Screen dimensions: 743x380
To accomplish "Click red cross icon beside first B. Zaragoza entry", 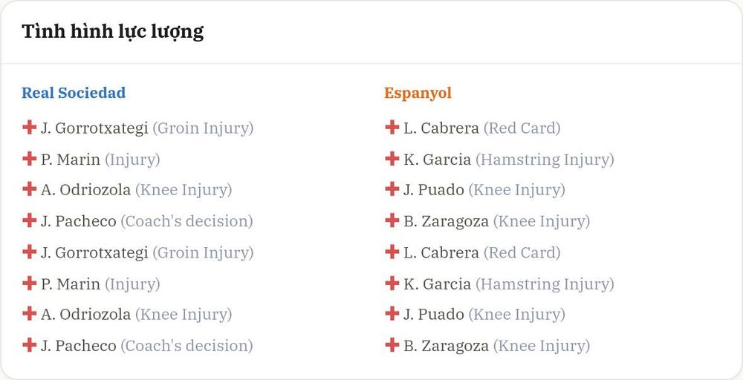I will pyautogui.click(x=392, y=220).
